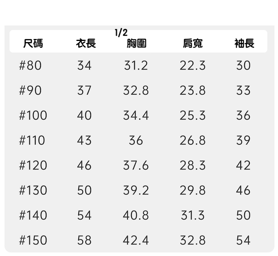Click the 胸圍 column header
The width and height of the screenshot is (278, 256).
(x=136, y=44)
